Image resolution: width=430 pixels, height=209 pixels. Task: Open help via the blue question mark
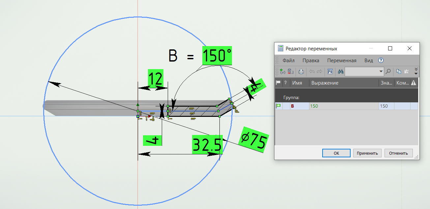coord(381,60)
